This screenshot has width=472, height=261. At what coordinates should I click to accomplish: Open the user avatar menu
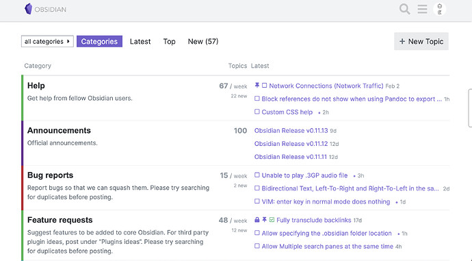(x=439, y=9)
